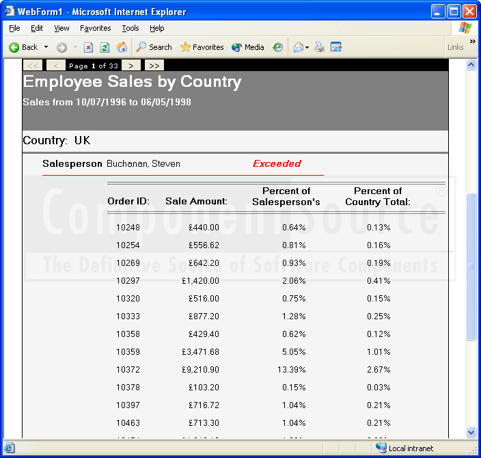Click order ID 10358

(128, 334)
